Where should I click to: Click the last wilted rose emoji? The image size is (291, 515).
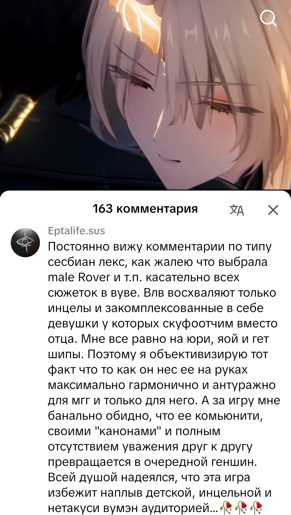pyautogui.click(x=256, y=508)
